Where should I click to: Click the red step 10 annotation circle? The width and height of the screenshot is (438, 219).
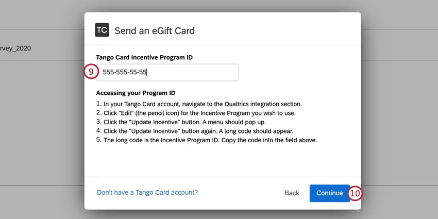pyautogui.click(x=356, y=193)
